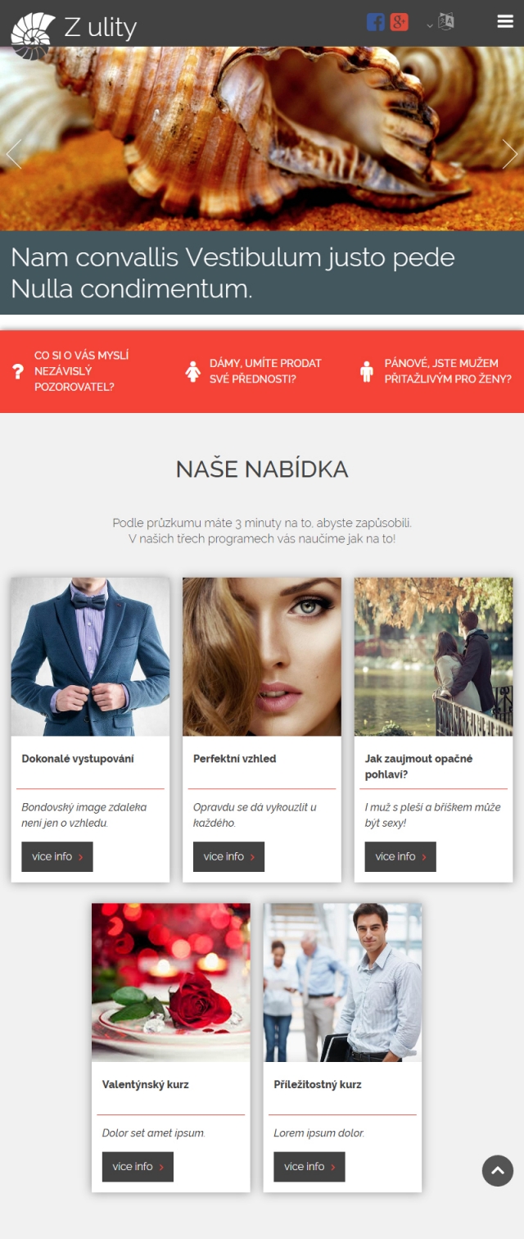Go to the previous slider image
Image resolution: width=524 pixels, height=1239 pixels.
coord(13,153)
